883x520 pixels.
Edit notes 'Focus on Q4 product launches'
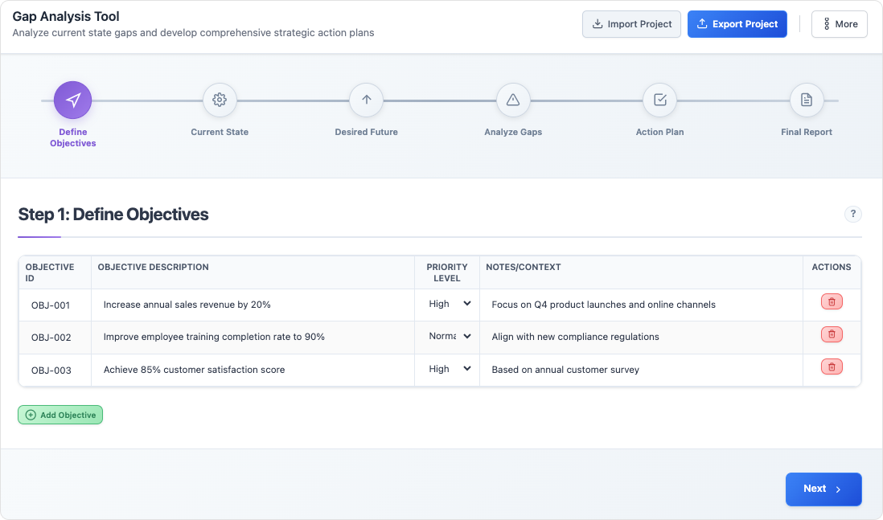pyautogui.click(x=641, y=305)
